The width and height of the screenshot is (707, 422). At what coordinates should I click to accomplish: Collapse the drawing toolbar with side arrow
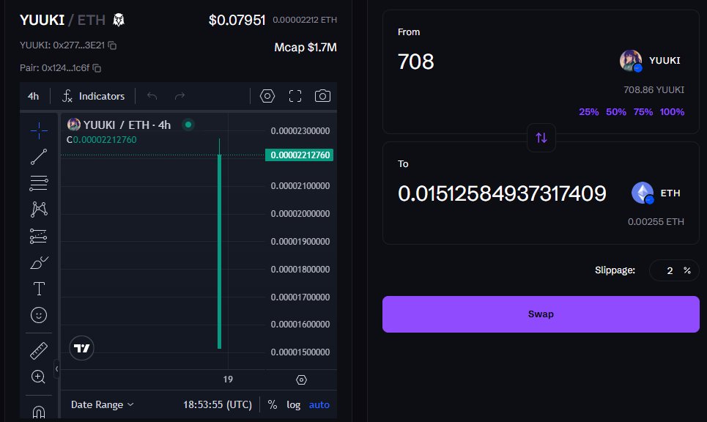point(56,369)
